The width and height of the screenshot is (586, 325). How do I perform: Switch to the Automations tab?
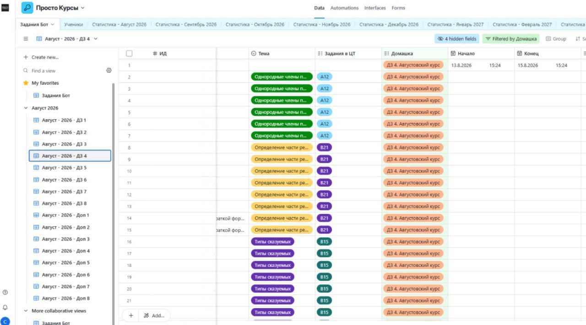(344, 8)
